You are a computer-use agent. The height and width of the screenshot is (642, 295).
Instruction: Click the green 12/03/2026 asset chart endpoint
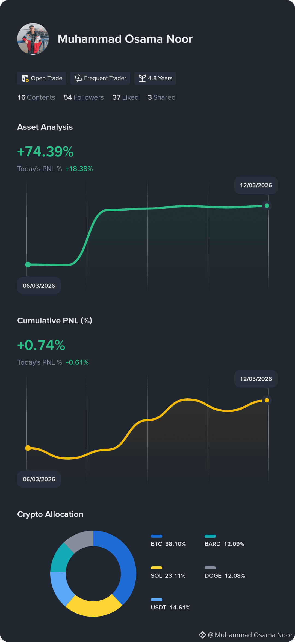coord(267,206)
